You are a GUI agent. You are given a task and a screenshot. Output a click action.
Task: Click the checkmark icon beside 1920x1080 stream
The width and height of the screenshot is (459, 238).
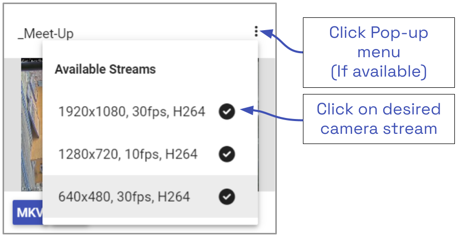pos(227,111)
